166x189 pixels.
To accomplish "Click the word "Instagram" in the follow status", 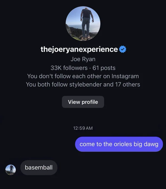I will tap(125, 76).
